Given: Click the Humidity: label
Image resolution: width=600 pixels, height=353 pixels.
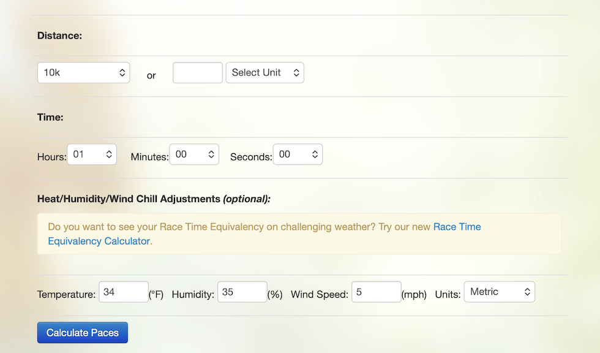Looking at the screenshot, I should pyautogui.click(x=193, y=294).
